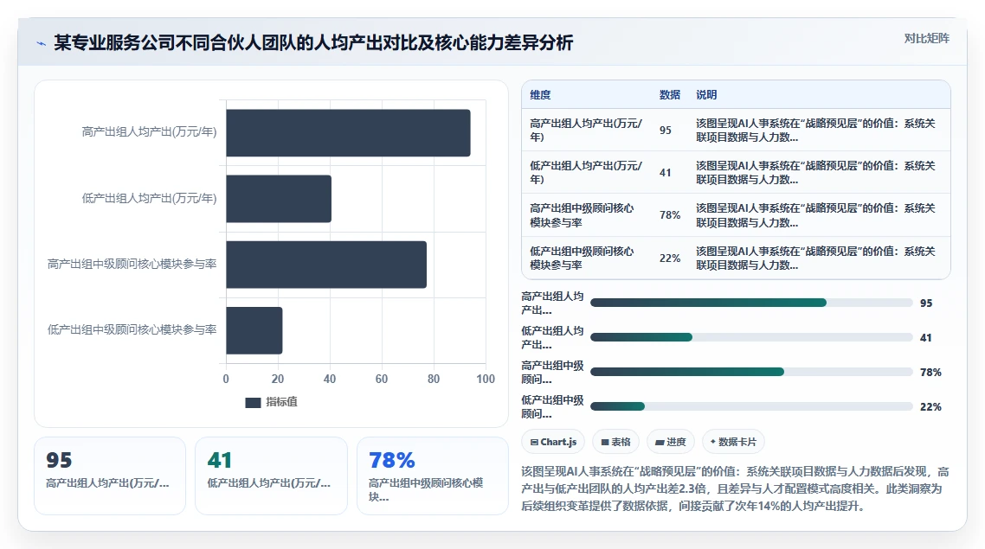Click the 低产出组人均产出 bar in the chart

[x=279, y=198]
